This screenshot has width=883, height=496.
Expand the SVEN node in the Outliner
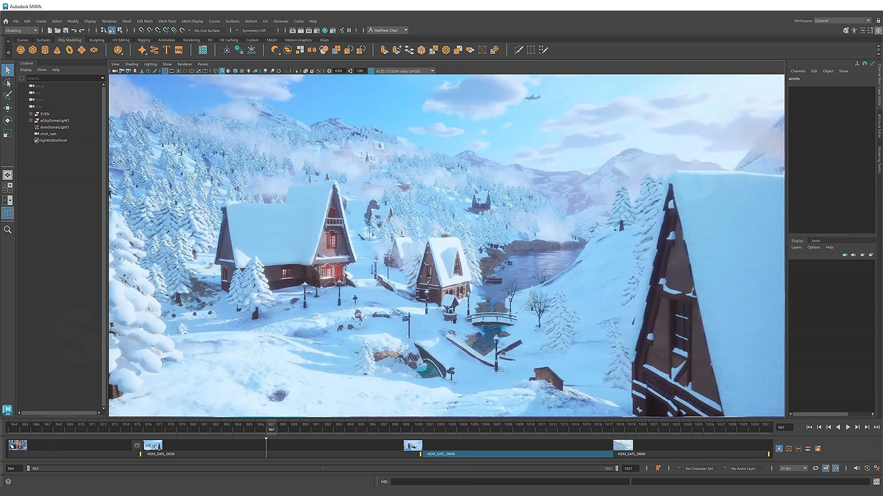click(31, 114)
